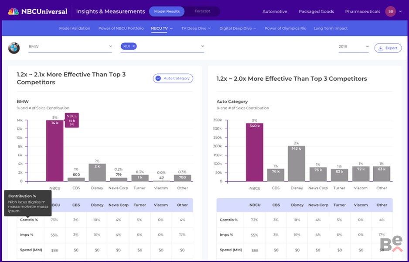
Task: Click the '73%' NBCU Contrib cell in Auto Category table
Action: click(255, 220)
